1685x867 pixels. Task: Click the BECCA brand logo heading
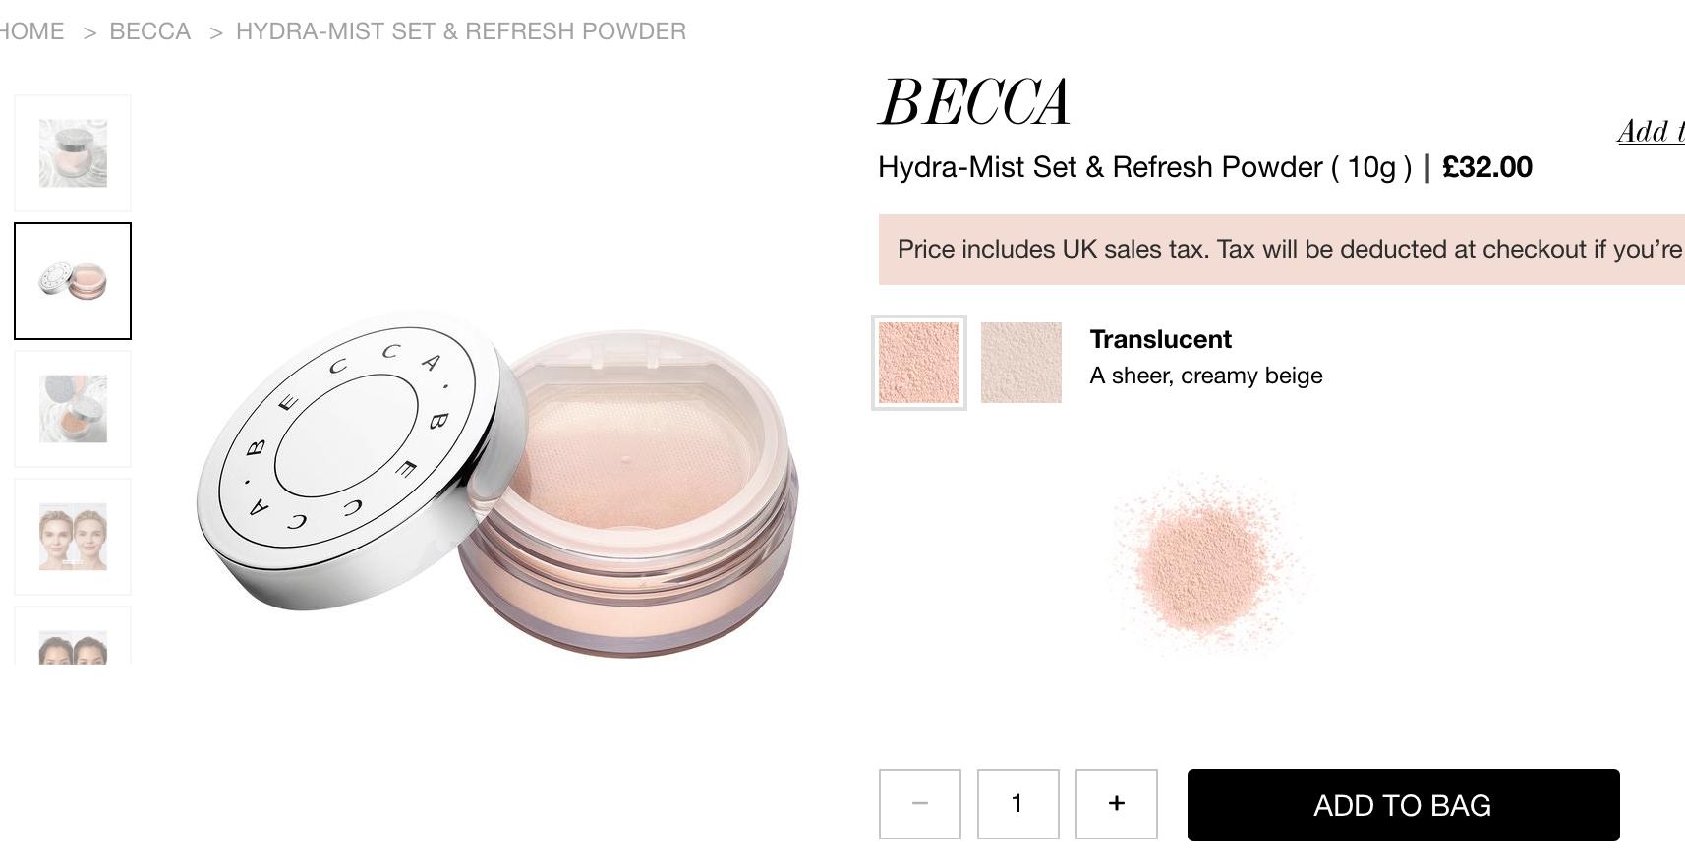pos(973,102)
